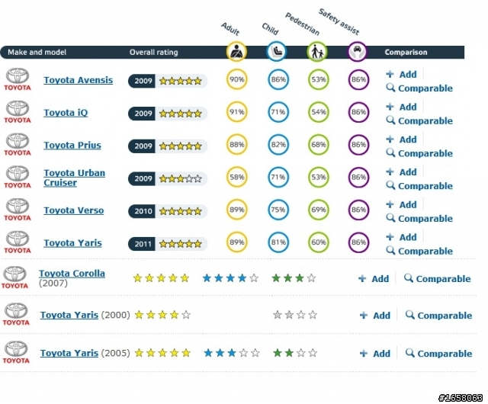Click the 2011 Yaris star rating badge
488x404 pixels.
(168, 244)
